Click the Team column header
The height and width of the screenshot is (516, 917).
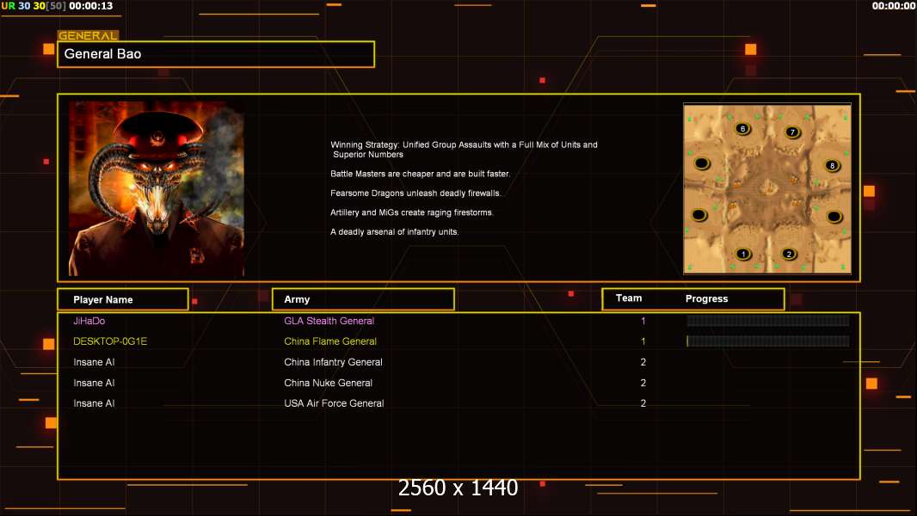629,298
